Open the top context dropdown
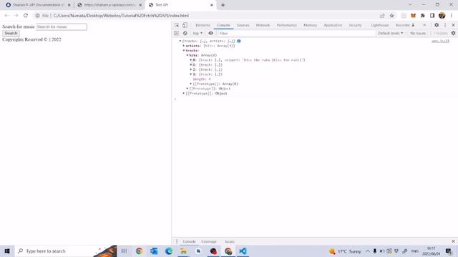 coord(198,34)
